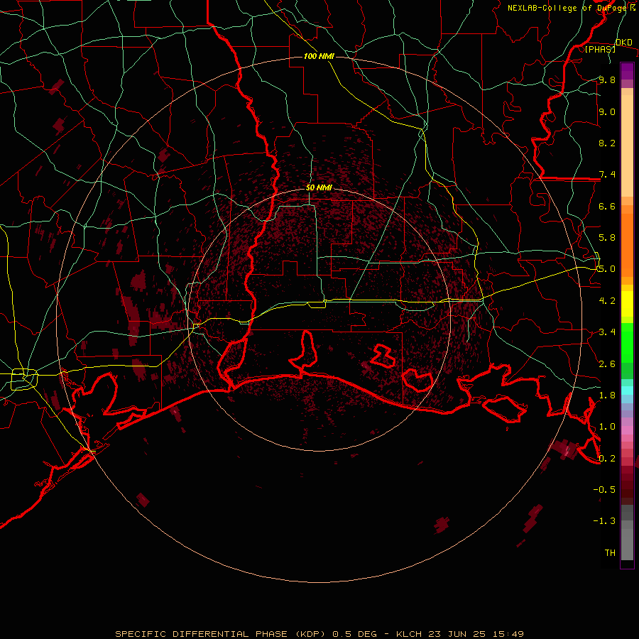
Task: Click the -0.5 scale value
Action: tap(604, 489)
